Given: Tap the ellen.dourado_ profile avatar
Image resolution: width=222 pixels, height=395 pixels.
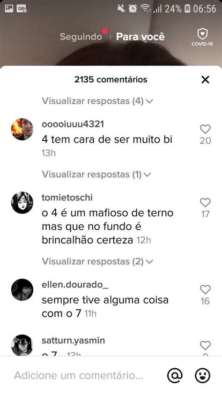Looking at the screenshot, I should (22, 290).
